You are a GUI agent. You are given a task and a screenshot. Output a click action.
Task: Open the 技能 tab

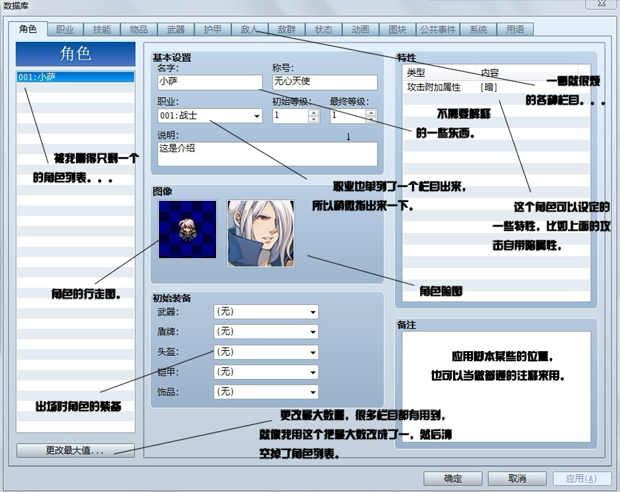[102, 30]
